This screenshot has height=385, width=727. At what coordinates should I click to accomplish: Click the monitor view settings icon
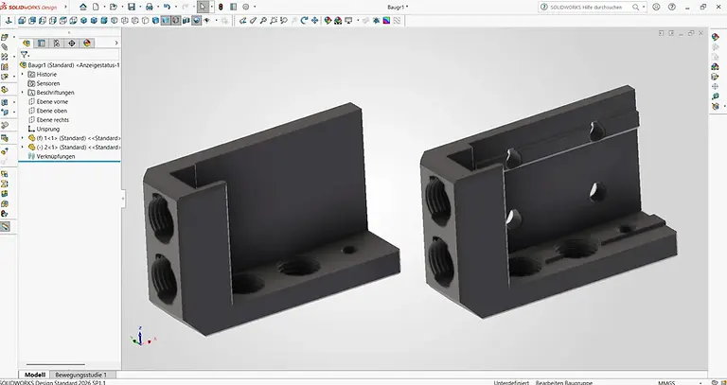click(348, 21)
